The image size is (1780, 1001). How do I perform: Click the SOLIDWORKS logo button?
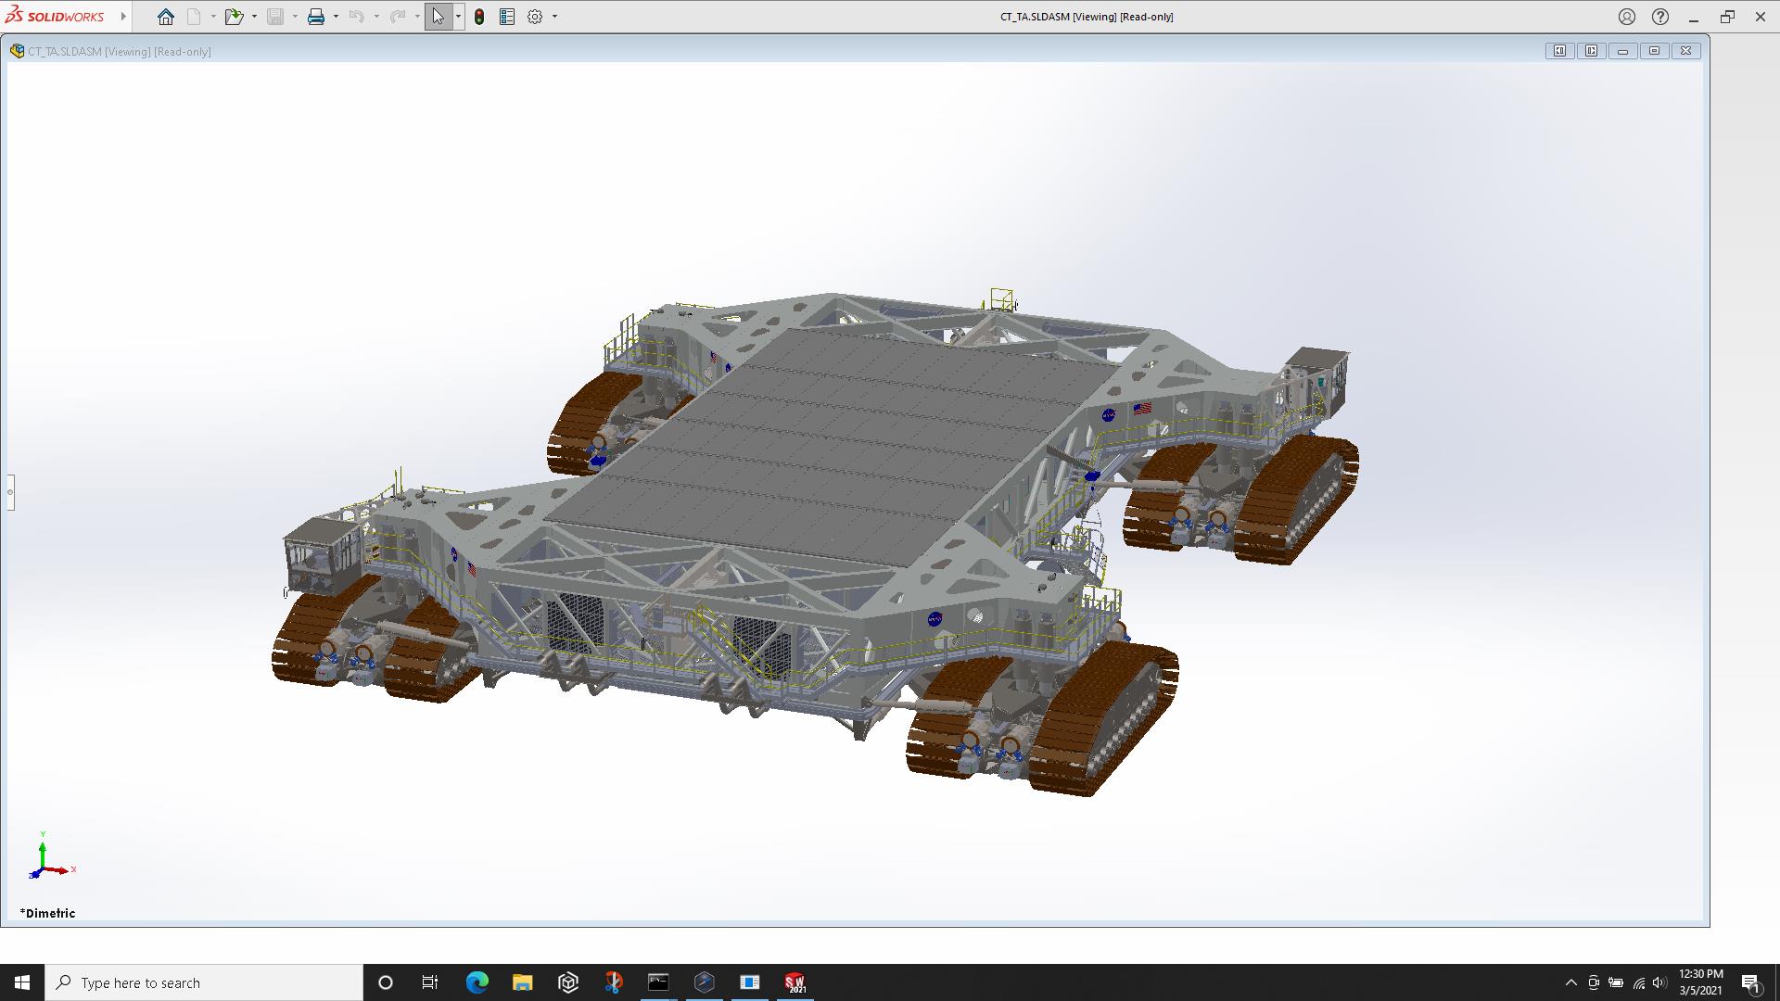[x=56, y=17]
